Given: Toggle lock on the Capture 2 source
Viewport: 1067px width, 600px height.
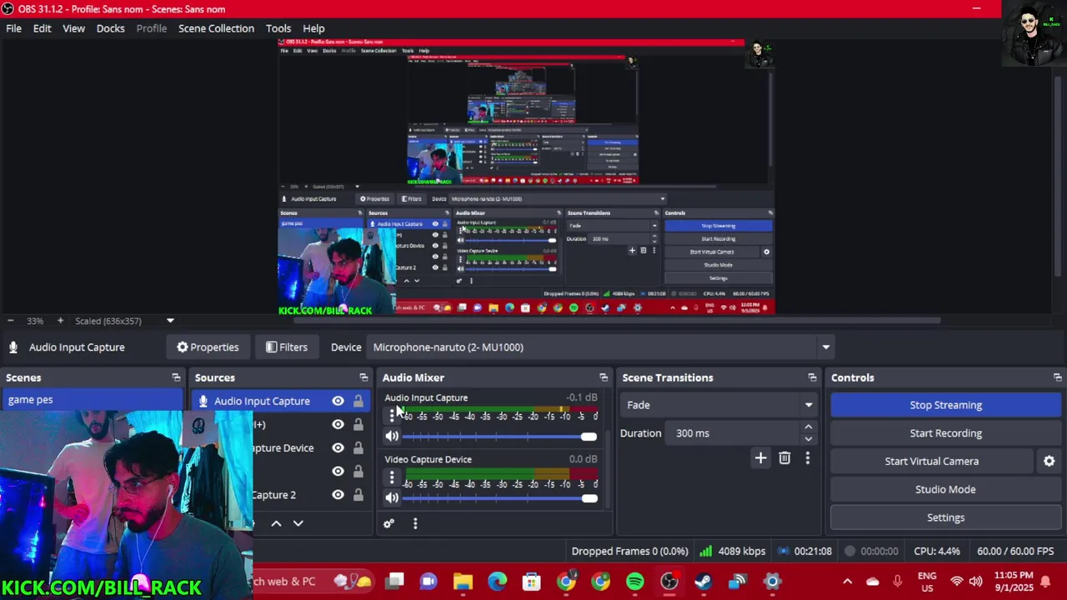Looking at the screenshot, I should (x=358, y=494).
